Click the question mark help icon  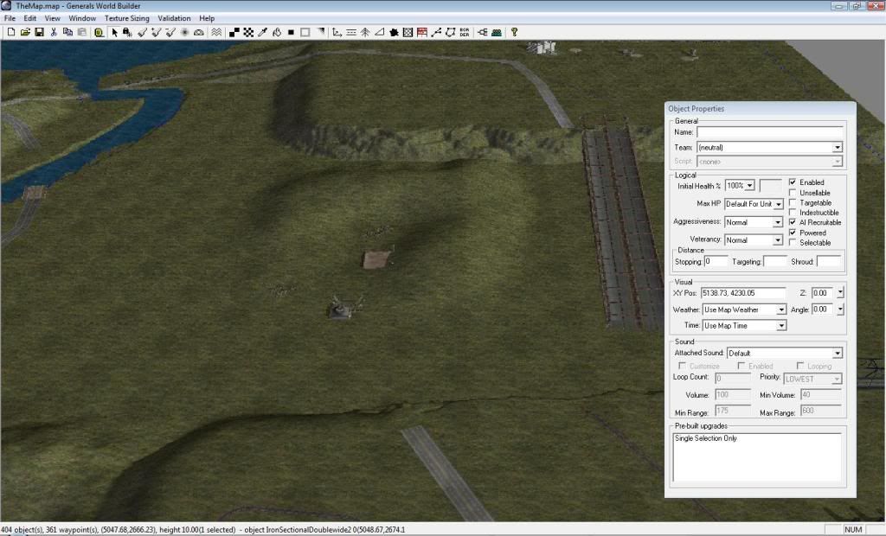[x=514, y=32]
